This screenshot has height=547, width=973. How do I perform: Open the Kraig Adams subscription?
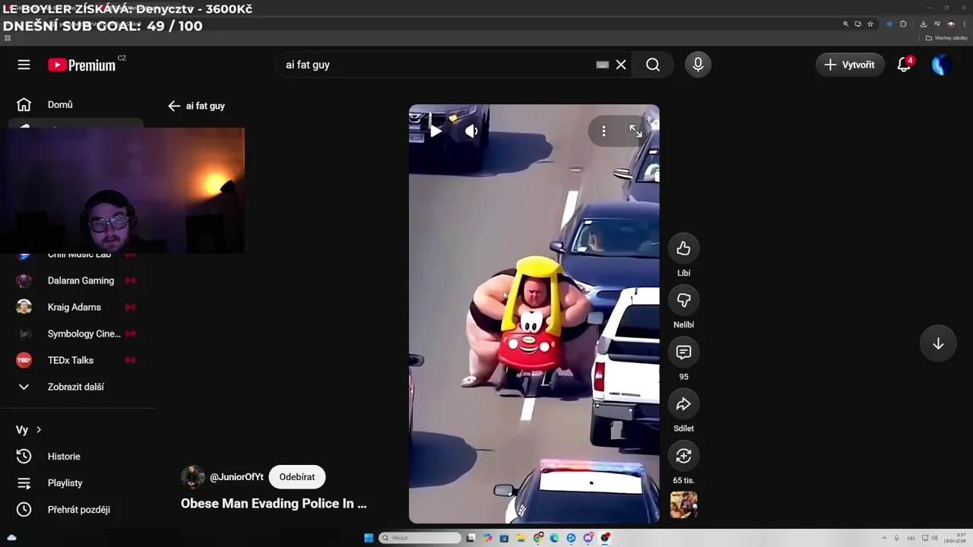76,307
